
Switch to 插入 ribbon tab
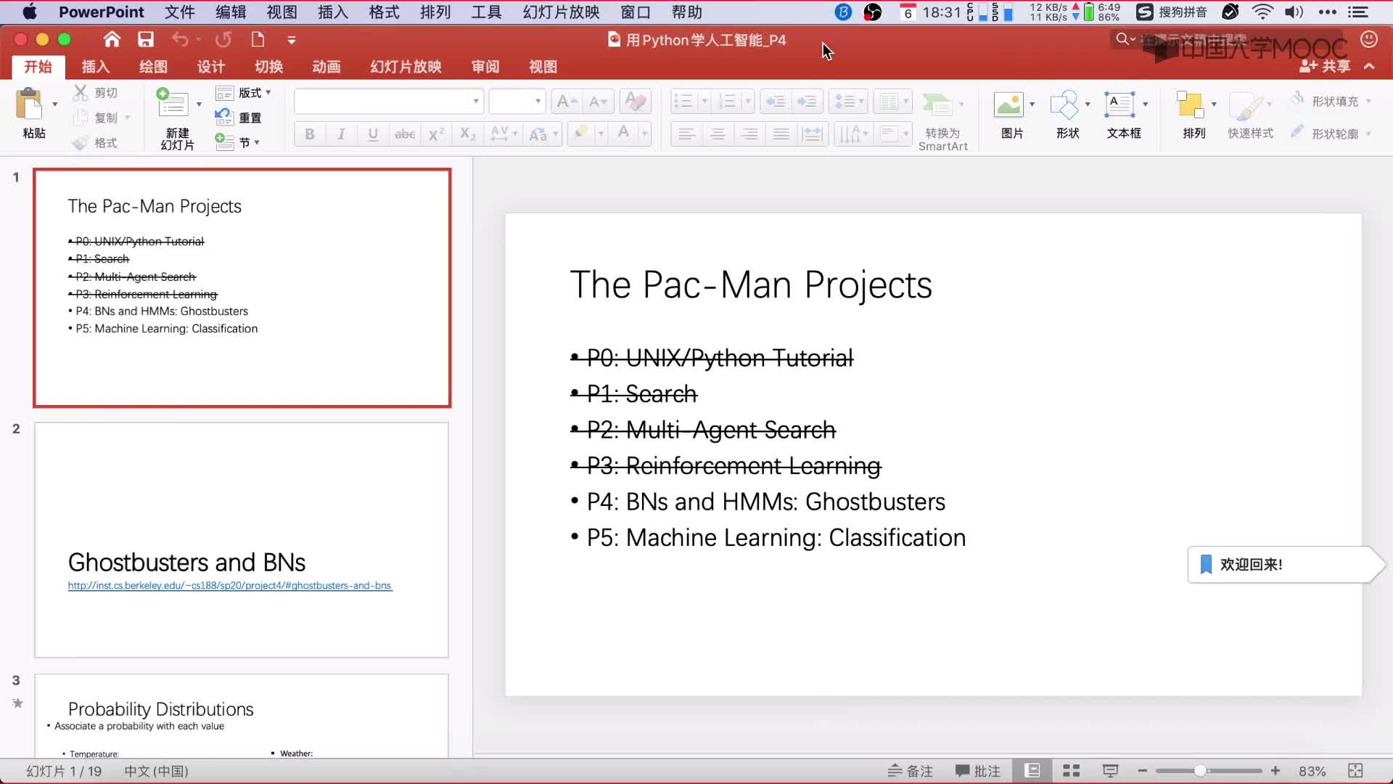(95, 67)
